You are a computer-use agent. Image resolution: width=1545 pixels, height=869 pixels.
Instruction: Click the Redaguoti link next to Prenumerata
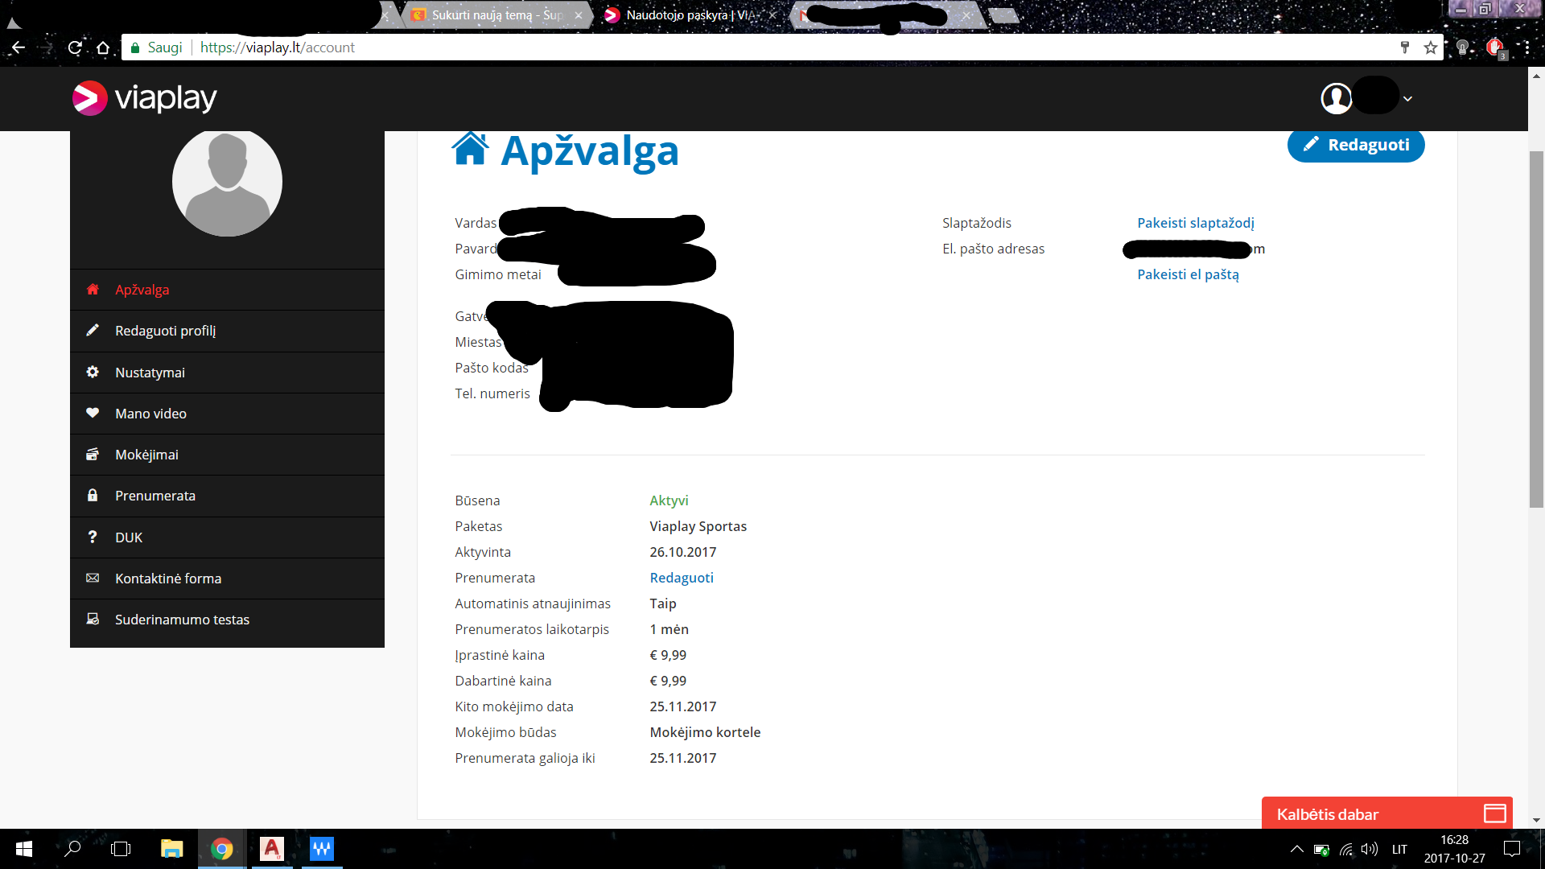(681, 578)
